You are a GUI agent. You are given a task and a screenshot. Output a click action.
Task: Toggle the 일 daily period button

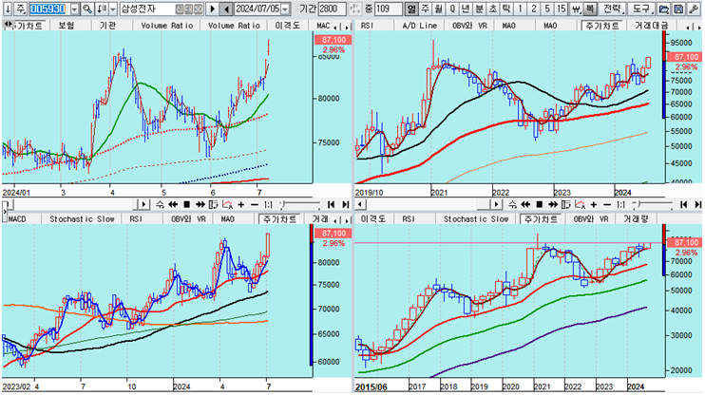point(411,9)
